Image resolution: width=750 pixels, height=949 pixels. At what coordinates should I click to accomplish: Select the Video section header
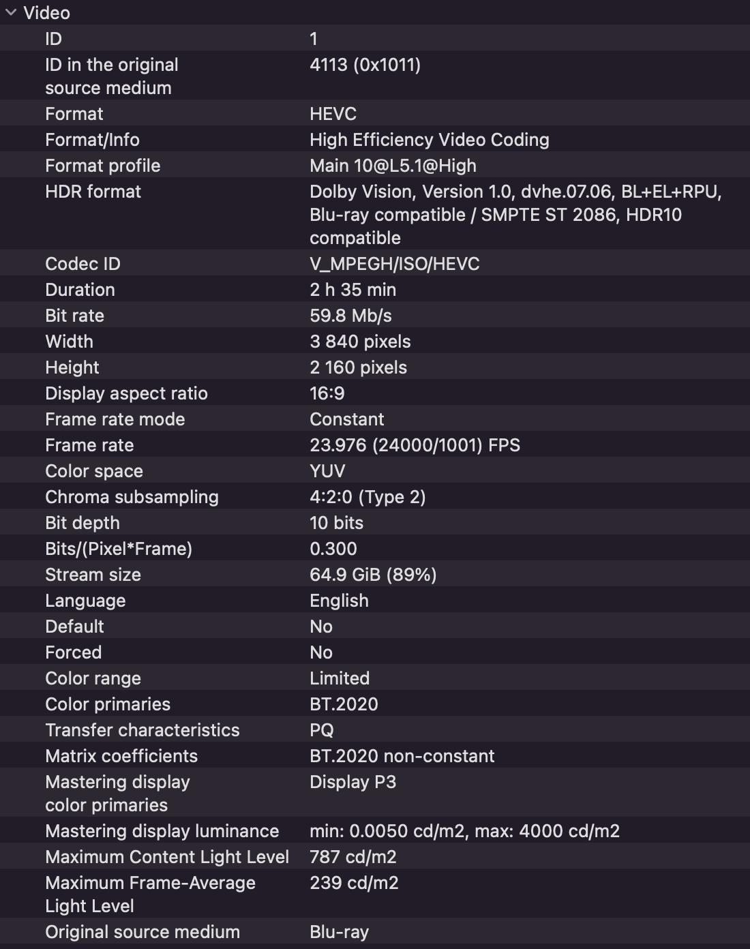pyautogui.click(x=375, y=12)
